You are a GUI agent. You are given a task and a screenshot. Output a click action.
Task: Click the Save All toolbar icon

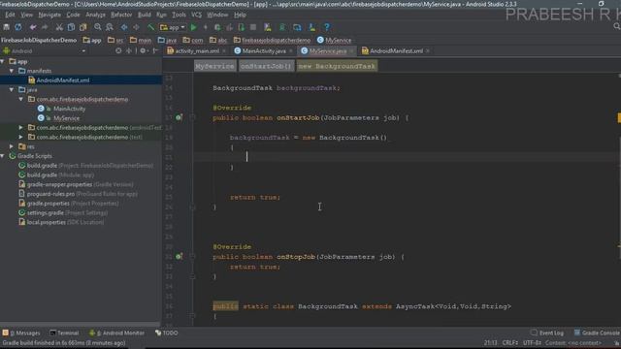pos(7,27)
